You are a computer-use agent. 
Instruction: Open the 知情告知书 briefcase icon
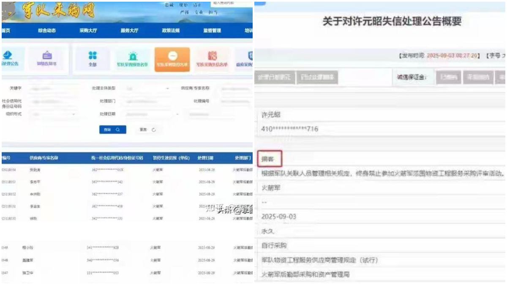47,56
